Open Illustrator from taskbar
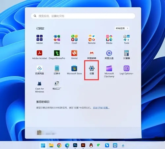This screenshot has width=165, height=149. 83,145
